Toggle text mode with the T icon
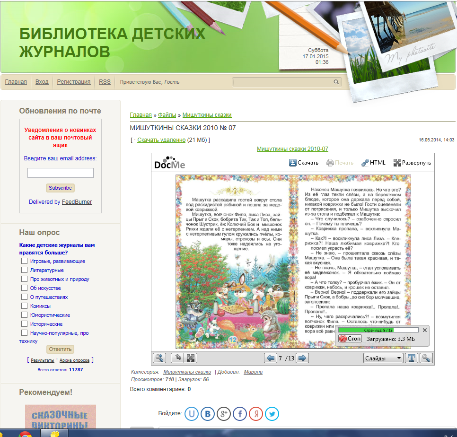457x437 pixels. pyautogui.click(x=412, y=358)
